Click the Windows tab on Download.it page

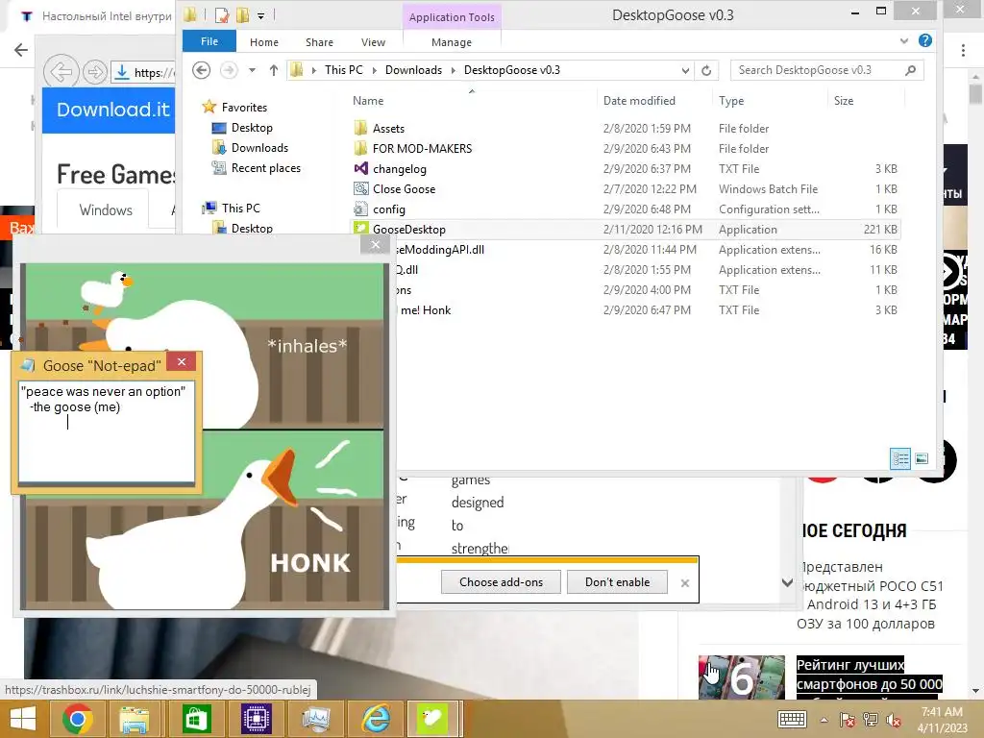point(106,209)
